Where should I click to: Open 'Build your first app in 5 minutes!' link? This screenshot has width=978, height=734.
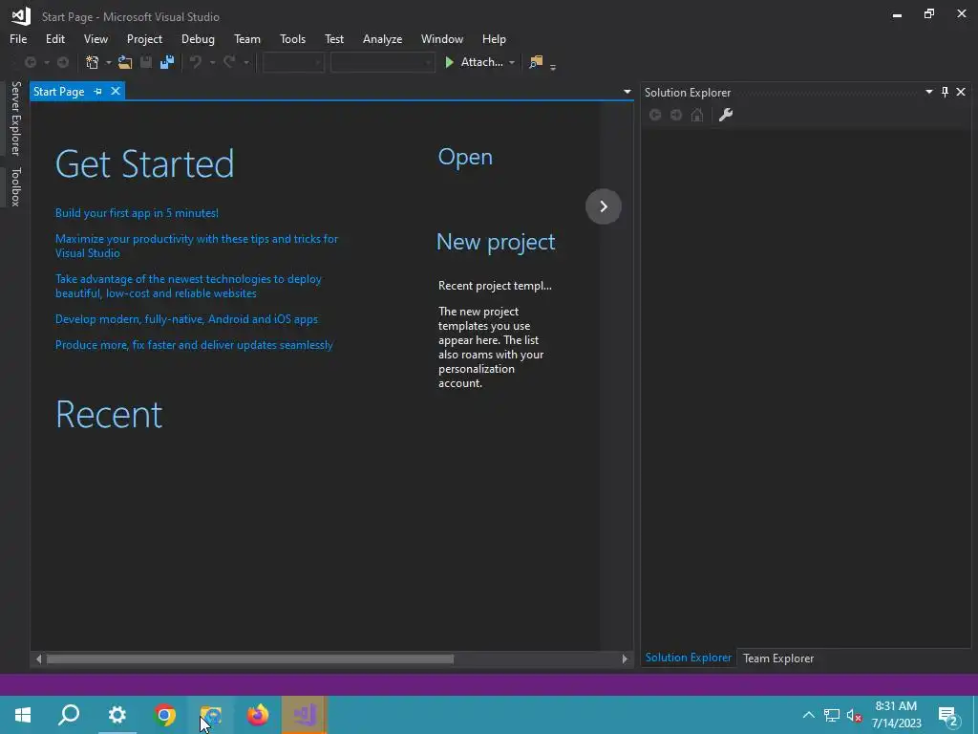[137, 213]
